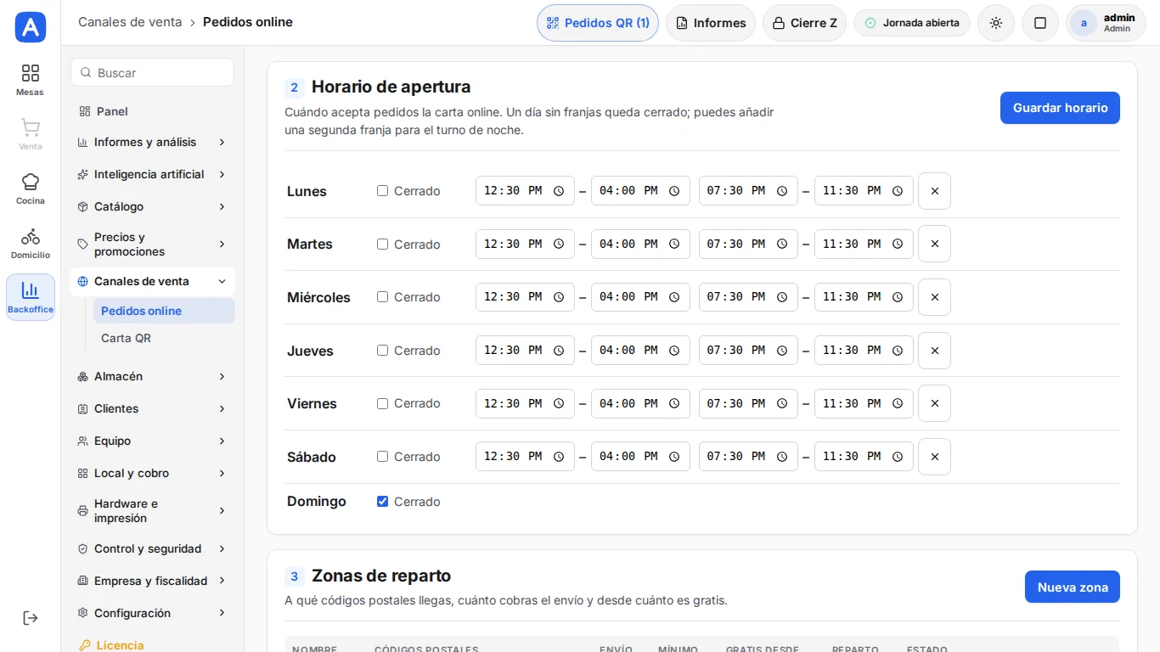1160x652 pixels.
Task: Mark Viernes as Cerrado
Action: (382, 403)
